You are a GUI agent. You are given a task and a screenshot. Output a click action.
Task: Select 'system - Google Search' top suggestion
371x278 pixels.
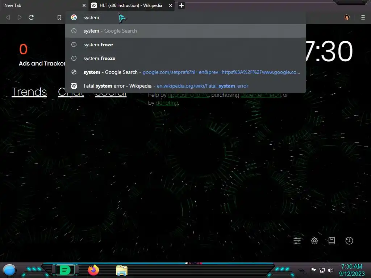pyautogui.click(x=185, y=31)
